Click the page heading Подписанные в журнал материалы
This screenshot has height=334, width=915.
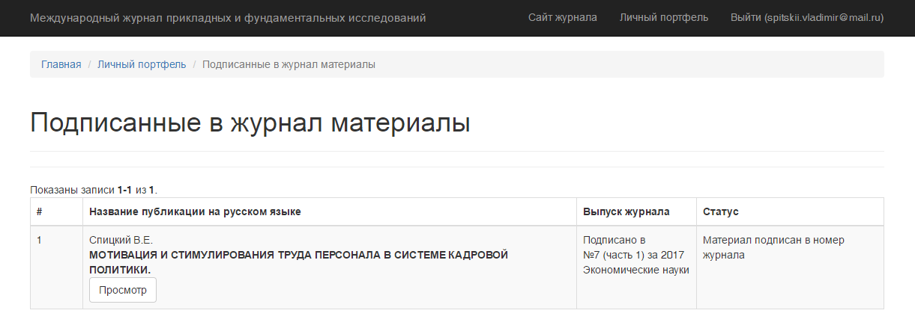(x=250, y=123)
